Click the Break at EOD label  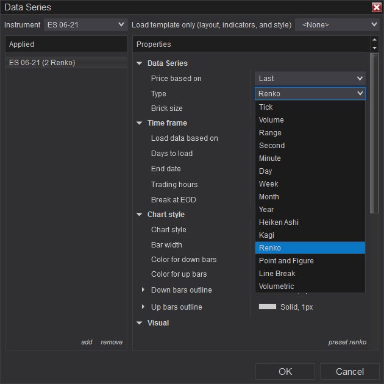pyautogui.click(x=173, y=200)
